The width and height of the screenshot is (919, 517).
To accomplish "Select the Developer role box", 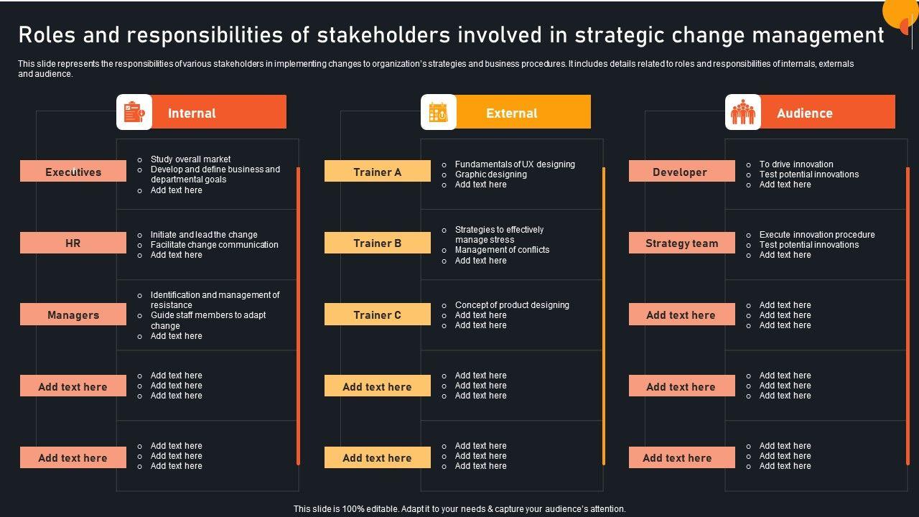I will pyautogui.click(x=680, y=172).
